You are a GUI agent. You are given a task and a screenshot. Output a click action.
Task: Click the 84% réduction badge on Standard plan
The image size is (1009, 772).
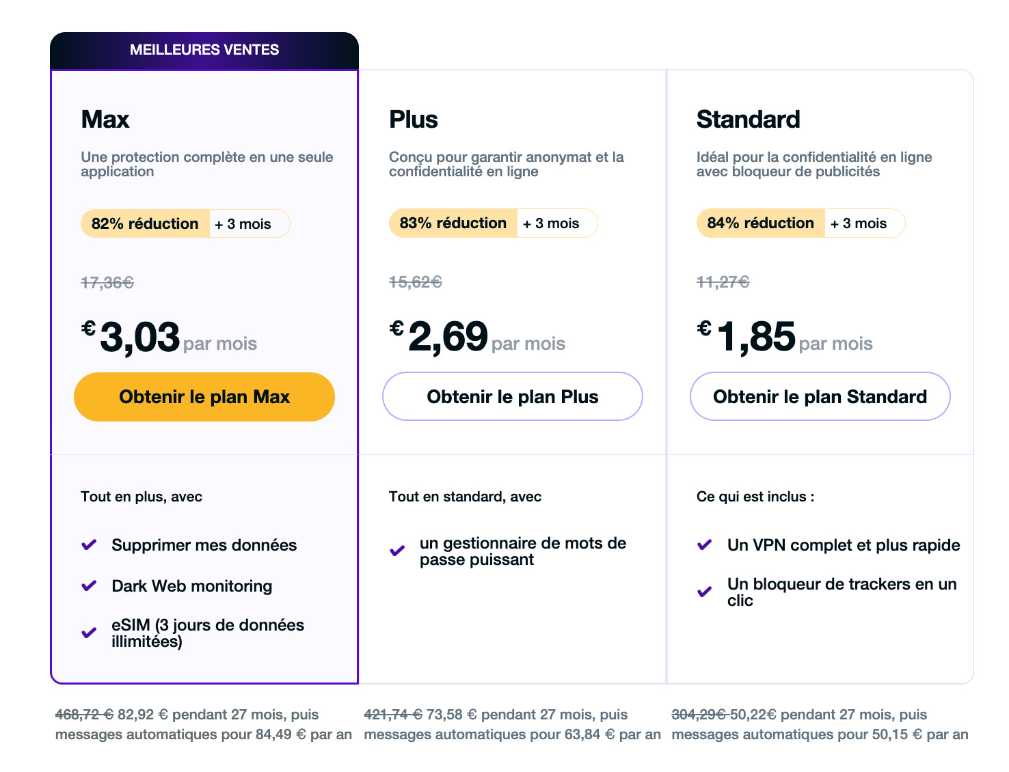pyautogui.click(x=759, y=223)
